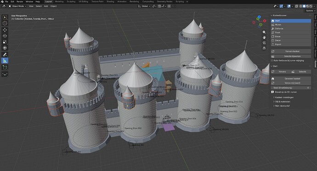Select Export in Kasteelbouwer list
The width and height of the screenshot is (317, 171).
click(x=291, y=44)
